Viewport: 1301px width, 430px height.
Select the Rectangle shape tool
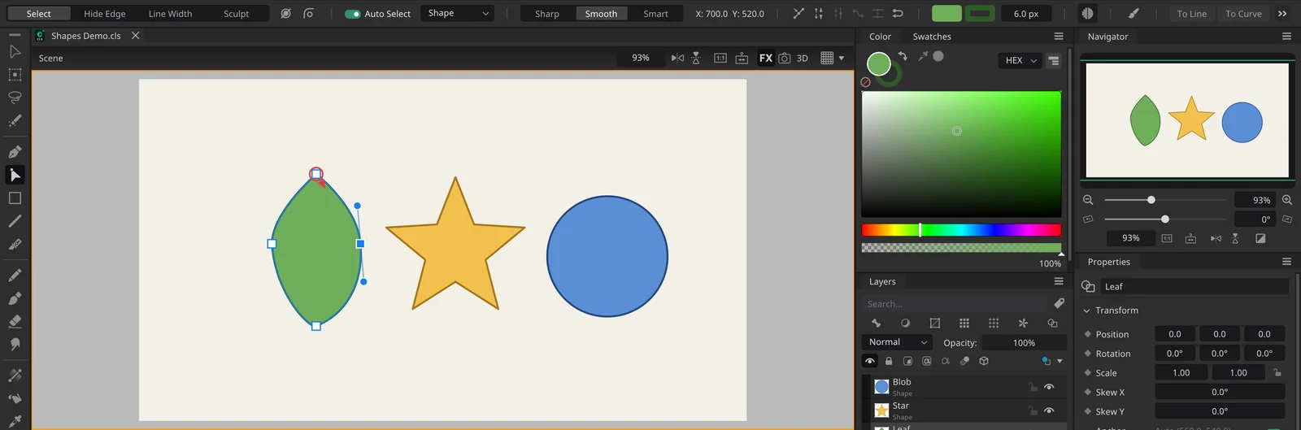pyautogui.click(x=15, y=198)
